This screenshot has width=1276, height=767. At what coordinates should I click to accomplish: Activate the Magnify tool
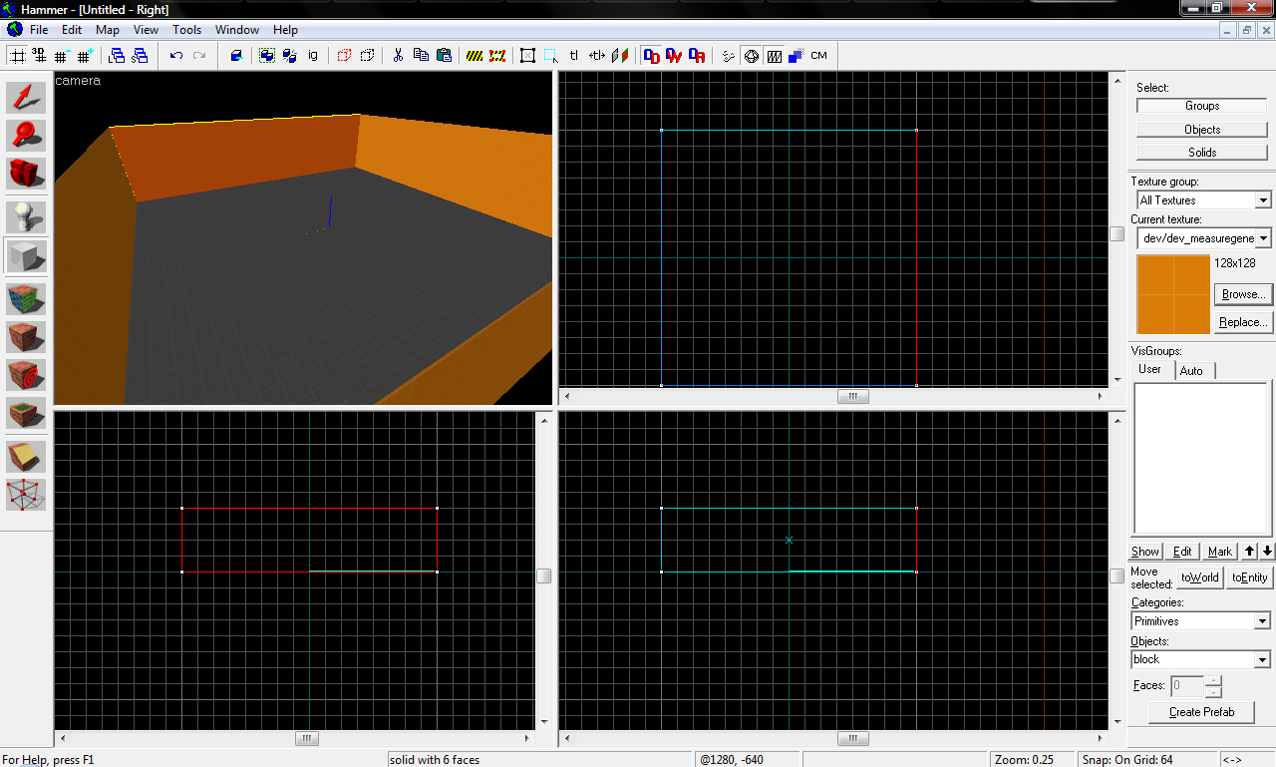click(x=26, y=136)
